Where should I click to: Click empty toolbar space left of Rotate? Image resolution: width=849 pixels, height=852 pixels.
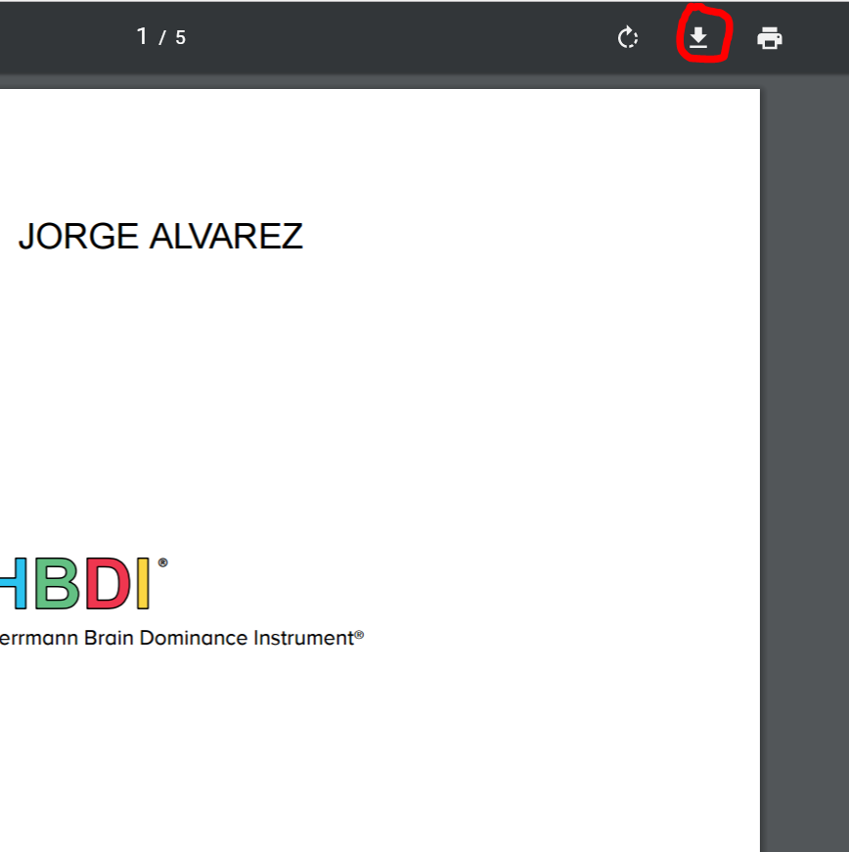440,38
